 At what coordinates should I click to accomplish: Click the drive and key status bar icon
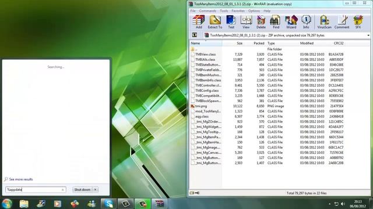pyautogui.click(x=195, y=193)
